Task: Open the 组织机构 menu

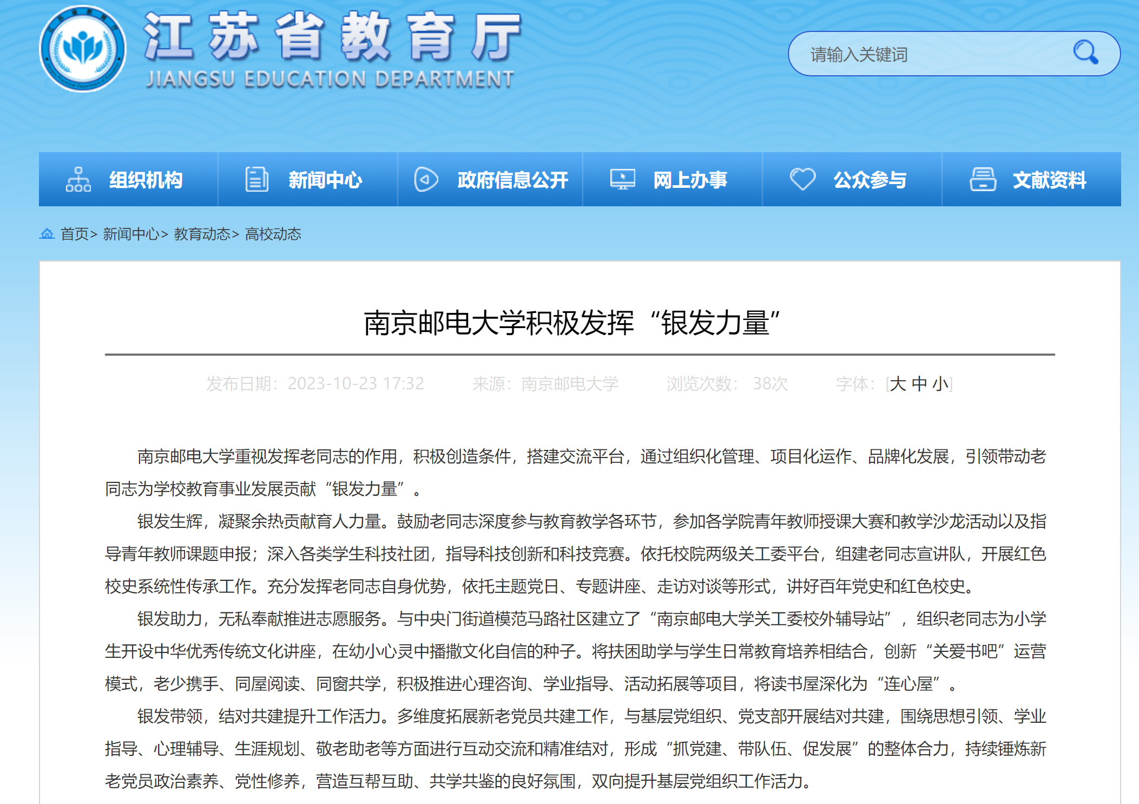Action: coord(146,180)
